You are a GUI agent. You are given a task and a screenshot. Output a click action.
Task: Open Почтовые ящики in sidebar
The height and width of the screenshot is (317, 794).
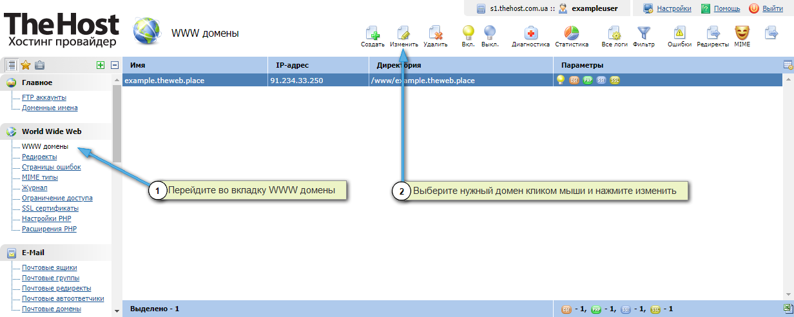tap(50, 268)
